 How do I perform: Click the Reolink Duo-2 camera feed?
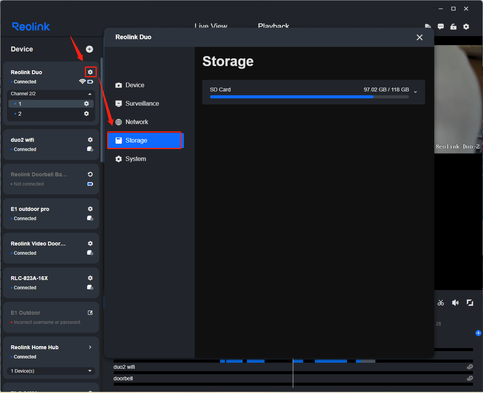458,99
